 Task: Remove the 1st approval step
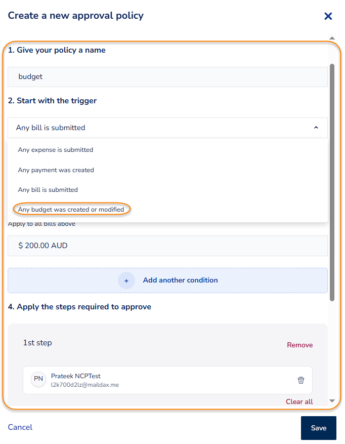pyautogui.click(x=299, y=345)
